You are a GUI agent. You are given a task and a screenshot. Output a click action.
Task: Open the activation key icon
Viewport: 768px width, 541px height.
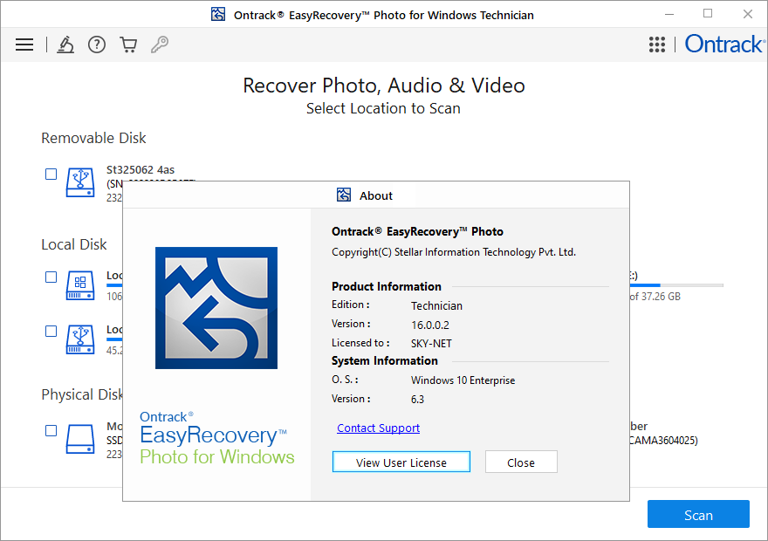click(160, 45)
